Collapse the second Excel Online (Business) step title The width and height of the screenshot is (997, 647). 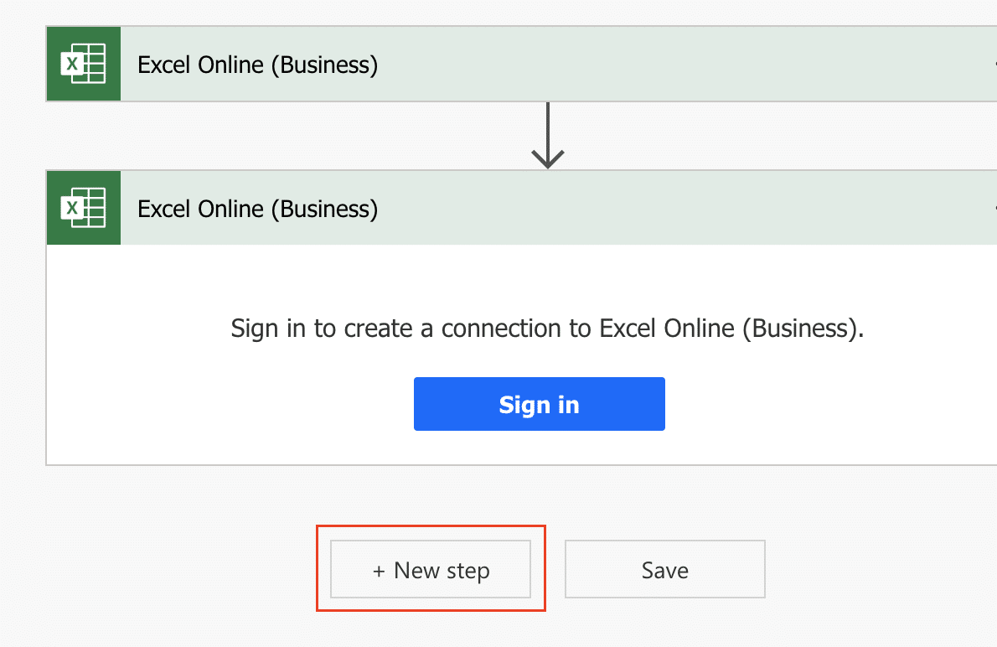point(257,208)
